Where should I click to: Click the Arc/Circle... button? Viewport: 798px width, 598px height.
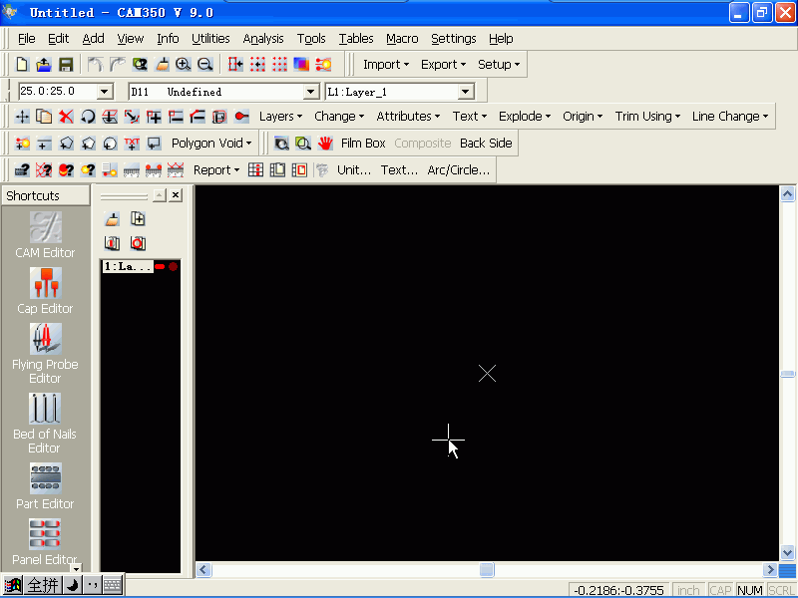(459, 169)
